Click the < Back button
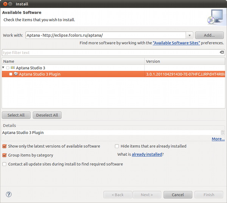The height and width of the screenshot is (203, 227). [x=118, y=195]
